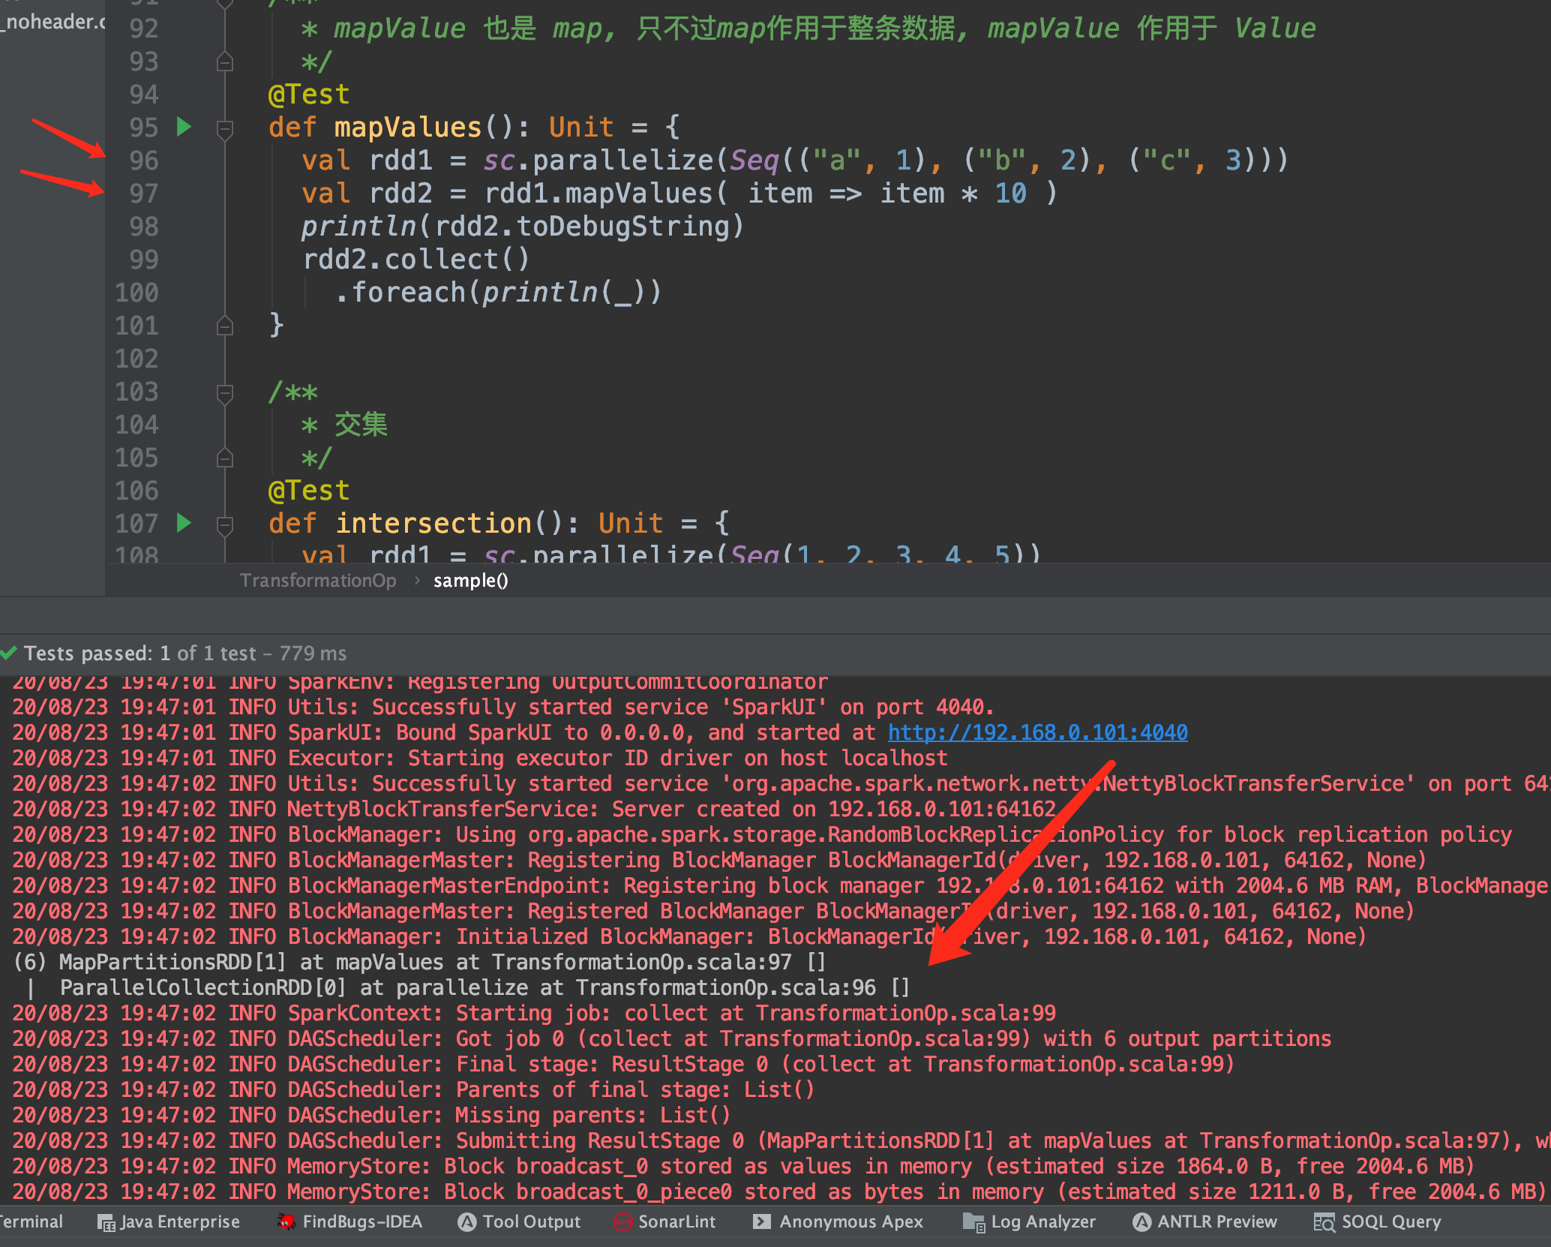Switch to the Terminal tab
Screen dimensions: 1551x1247
(30, 1222)
